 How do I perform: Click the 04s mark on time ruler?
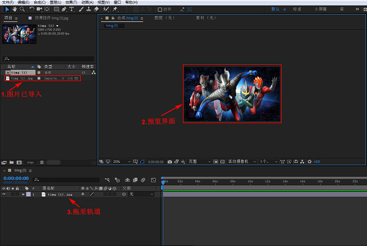(198, 182)
